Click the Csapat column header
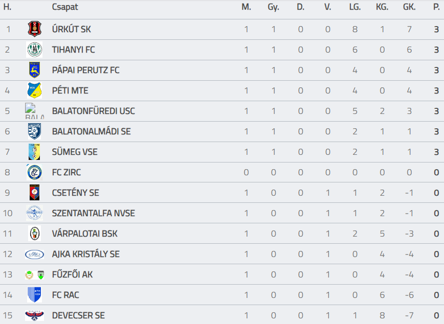Screen dimensions: 444x324 point(64,7)
